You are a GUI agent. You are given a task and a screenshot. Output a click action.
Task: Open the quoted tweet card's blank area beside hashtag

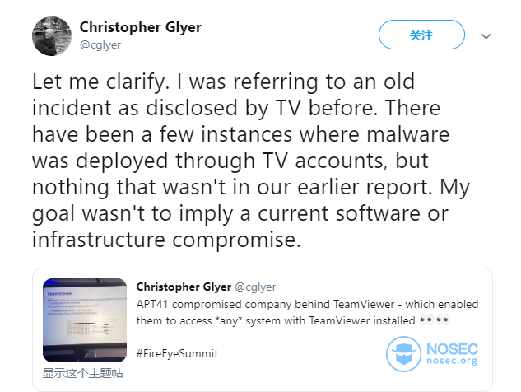pos(299,353)
